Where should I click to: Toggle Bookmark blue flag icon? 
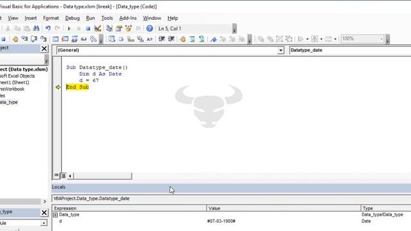pyautogui.click(x=213, y=39)
